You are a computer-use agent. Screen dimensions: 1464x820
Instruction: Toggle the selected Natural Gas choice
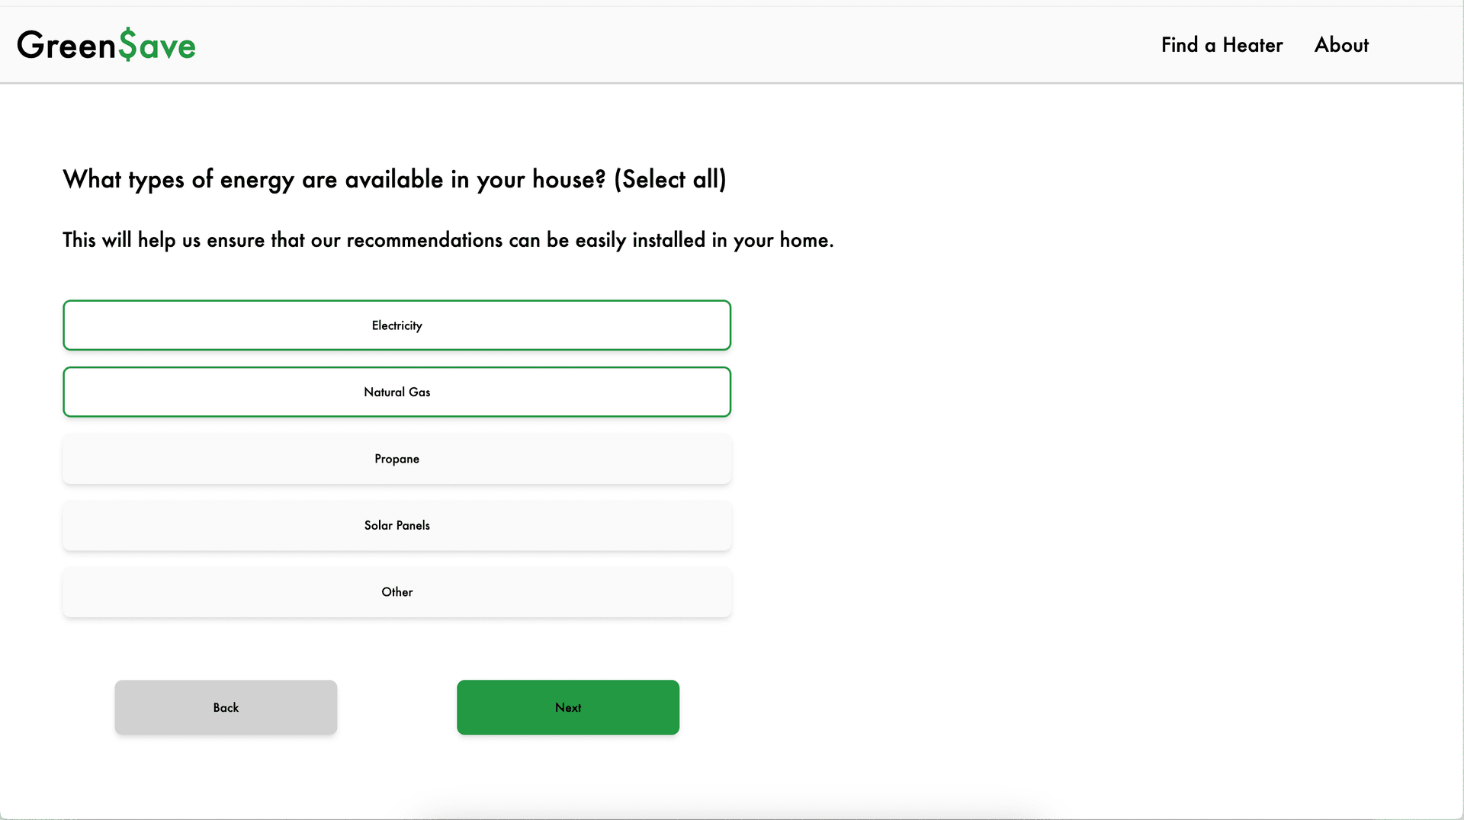point(396,392)
